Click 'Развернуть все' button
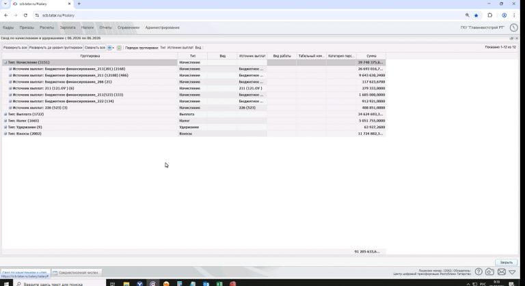Viewport: 525px width, 286px height. click(x=15, y=48)
